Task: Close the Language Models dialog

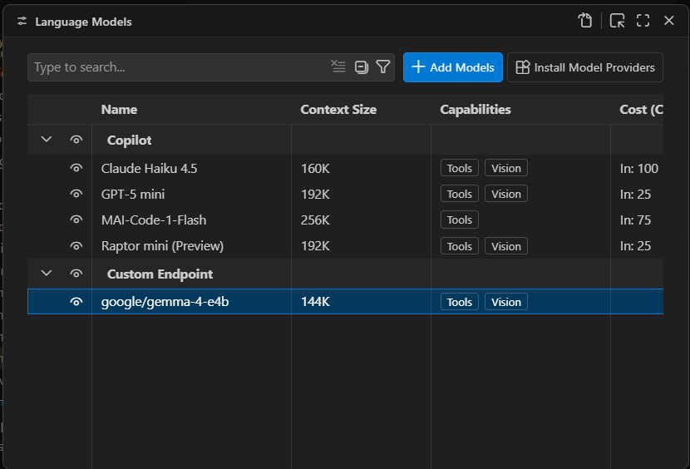Action: point(669,21)
